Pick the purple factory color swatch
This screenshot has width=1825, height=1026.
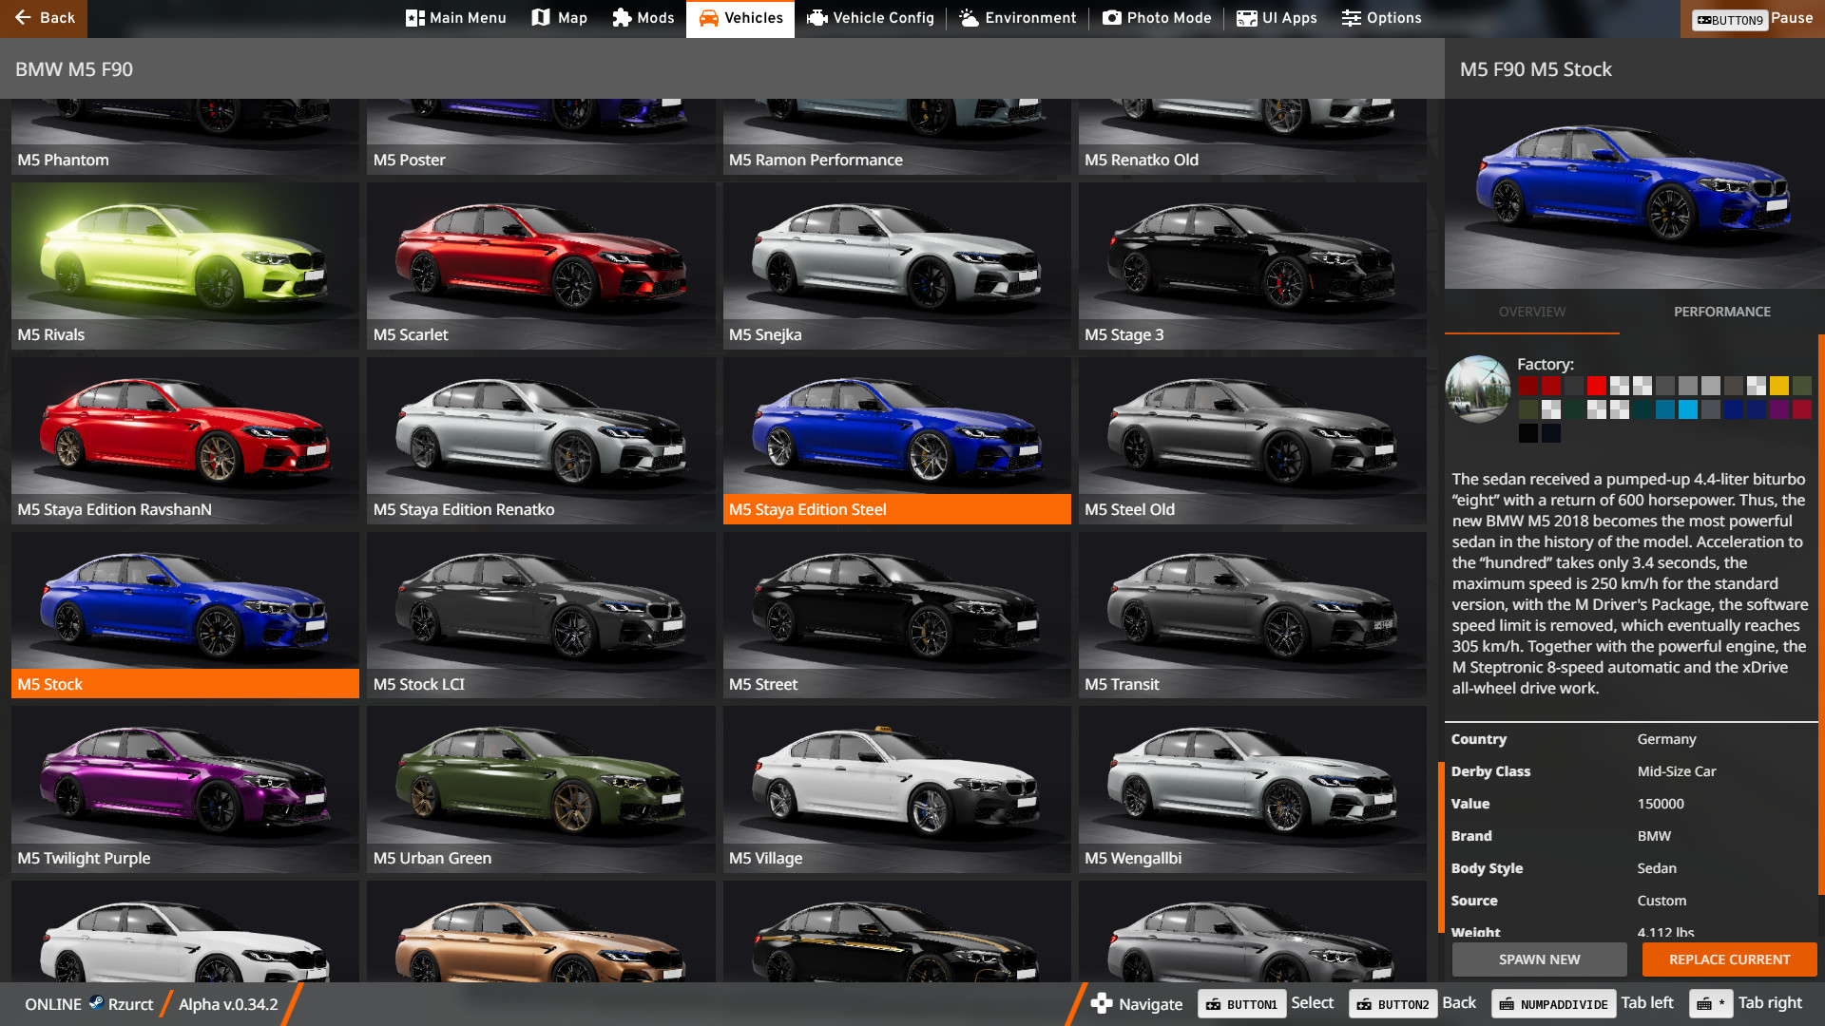1778,409
